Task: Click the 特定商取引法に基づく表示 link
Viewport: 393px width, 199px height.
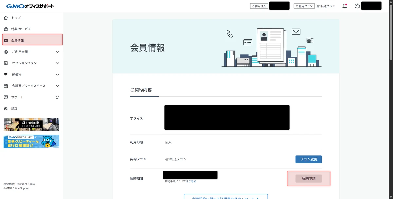Action: point(19,184)
